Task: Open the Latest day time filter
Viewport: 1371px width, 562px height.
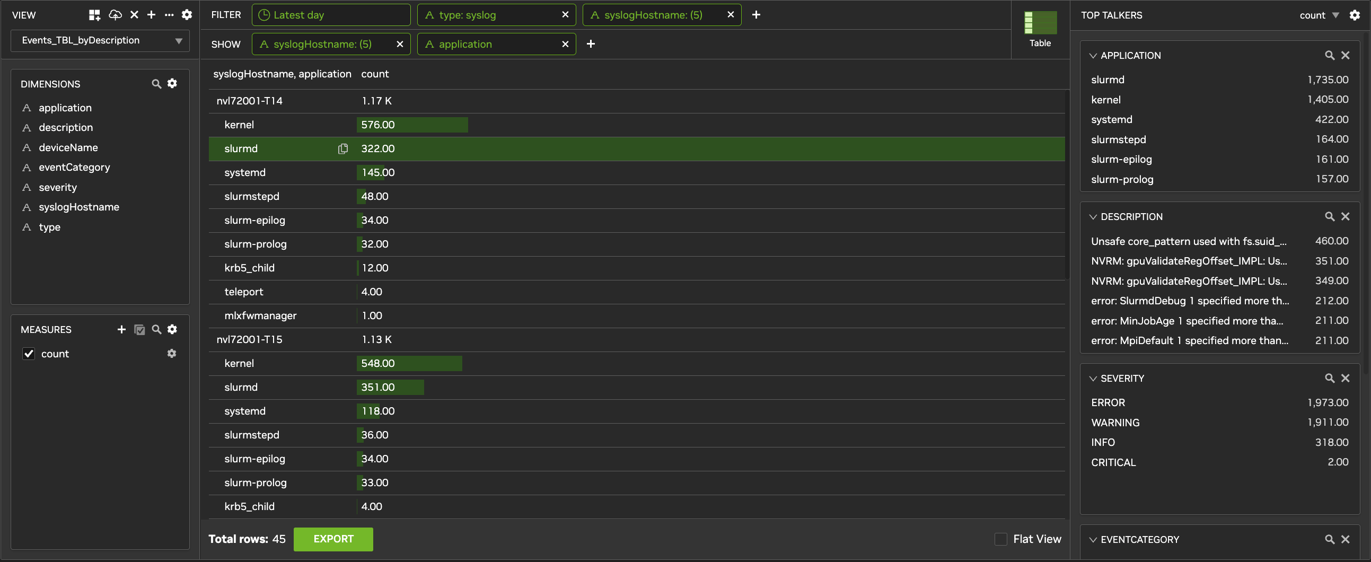Action: tap(331, 15)
